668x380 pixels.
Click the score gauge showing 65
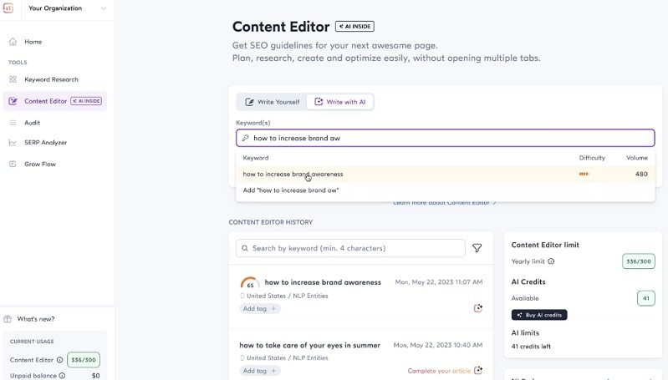(x=250, y=283)
